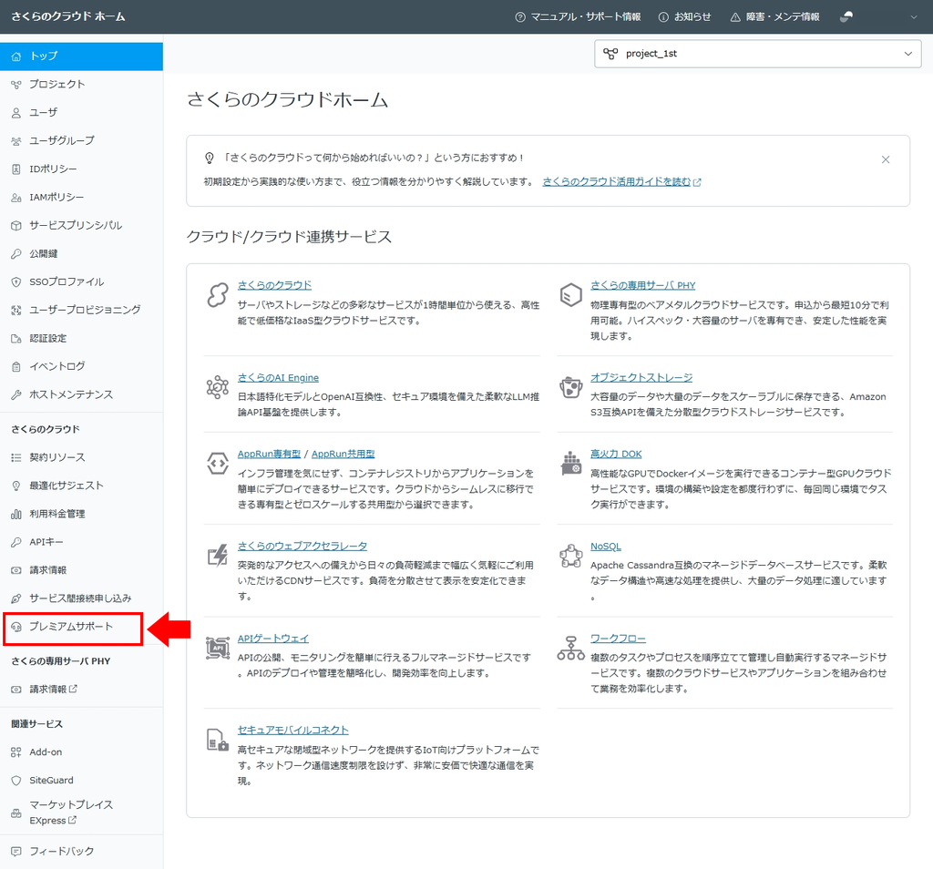Open the さくらのウェブアクセラレータ link
The image size is (933, 869).
coord(302,546)
